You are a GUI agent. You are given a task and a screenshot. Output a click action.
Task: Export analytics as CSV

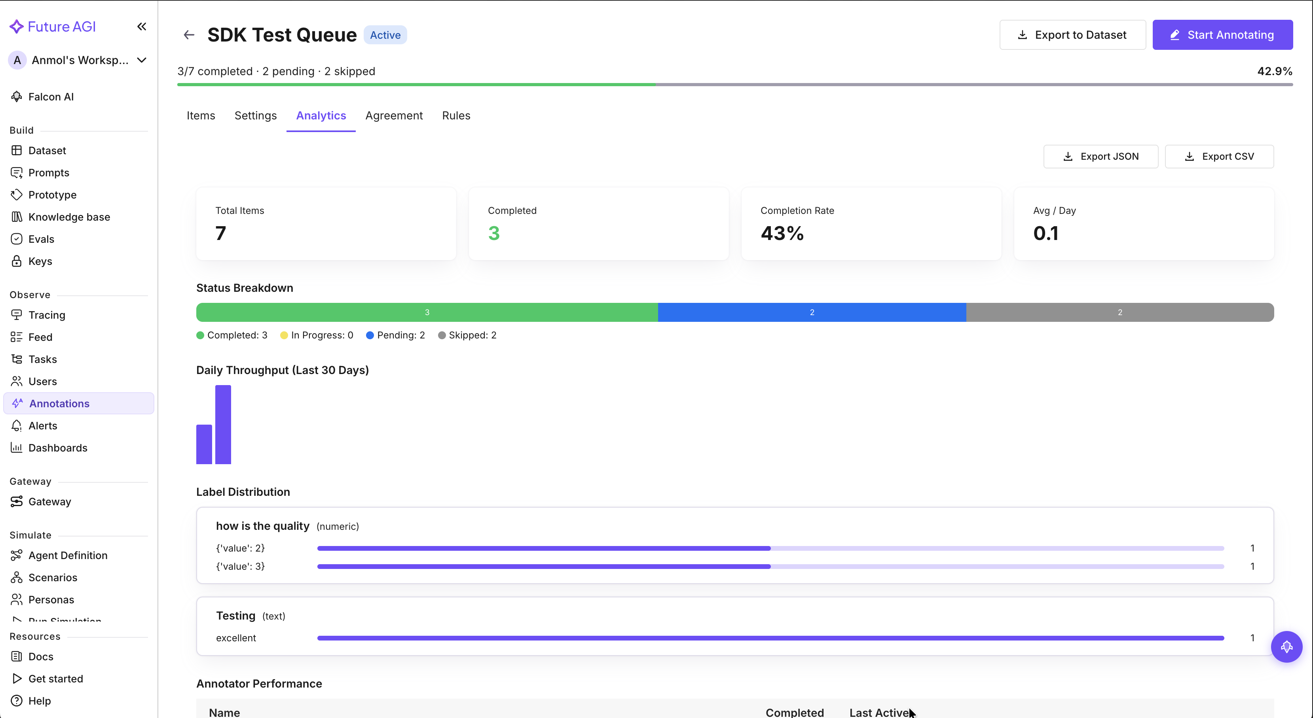pos(1219,156)
